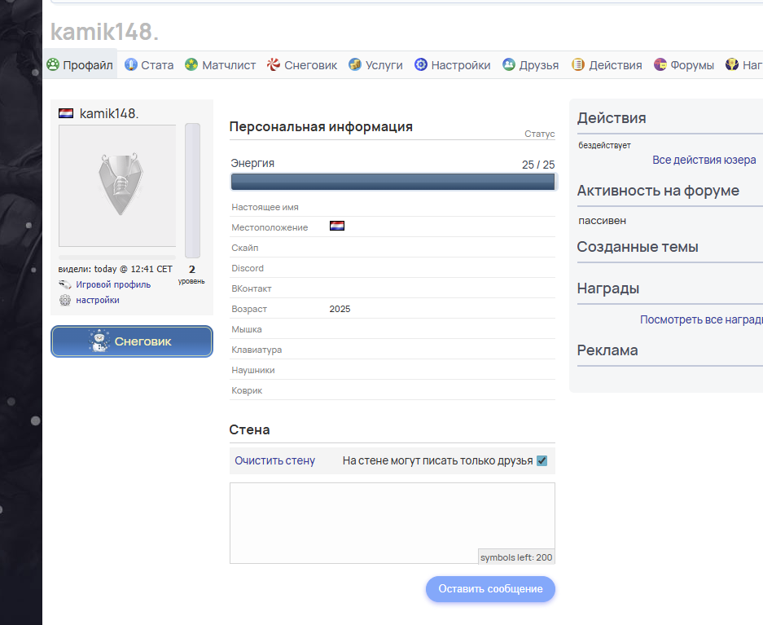This screenshot has width=763, height=625.
Task: Switch to the Друзья tab
Action: click(x=530, y=64)
